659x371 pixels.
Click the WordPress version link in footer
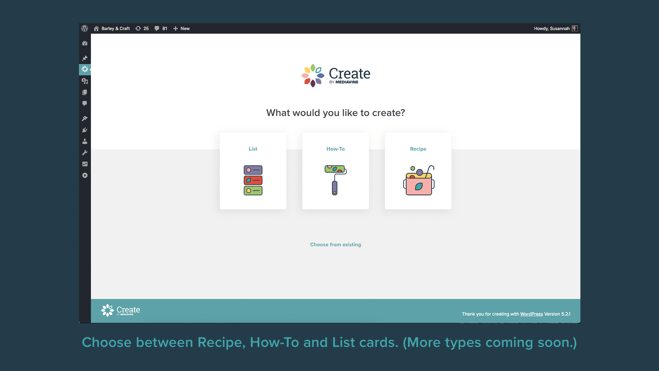coord(532,314)
